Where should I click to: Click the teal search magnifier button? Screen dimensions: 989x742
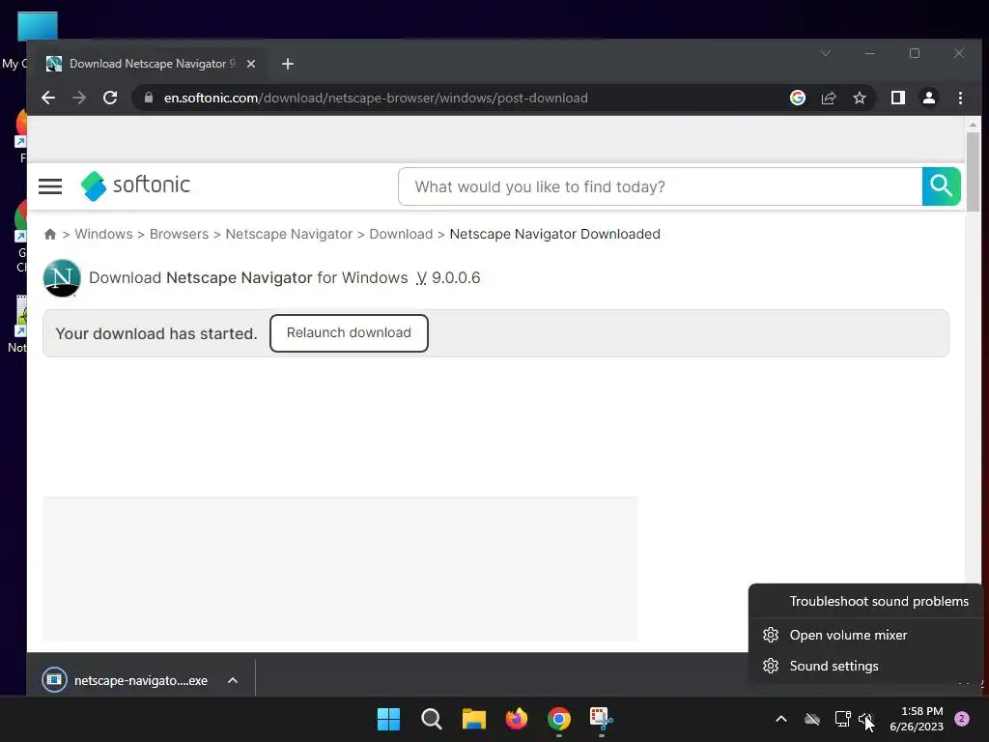tap(941, 186)
